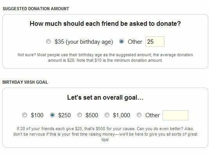Select the Other radio button for overall goal
The image size is (209, 154).
click(x=139, y=115)
